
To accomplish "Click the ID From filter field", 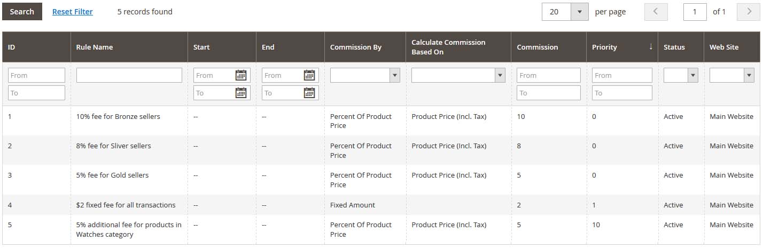I will tap(36, 75).
